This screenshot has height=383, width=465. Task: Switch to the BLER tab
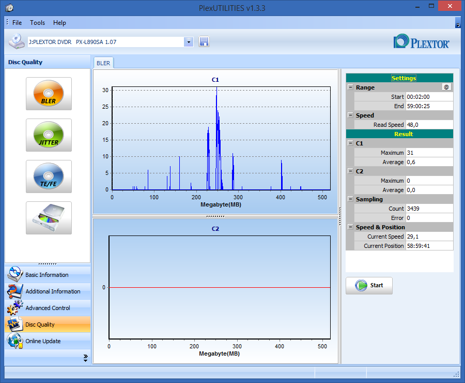coord(103,63)
